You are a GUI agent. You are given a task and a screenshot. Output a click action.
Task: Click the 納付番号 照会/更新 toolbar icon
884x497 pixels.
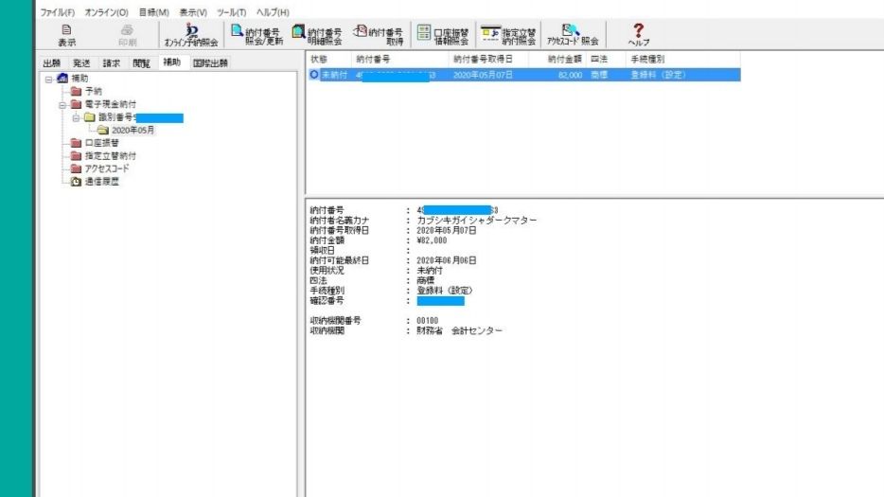pos(257,35)
